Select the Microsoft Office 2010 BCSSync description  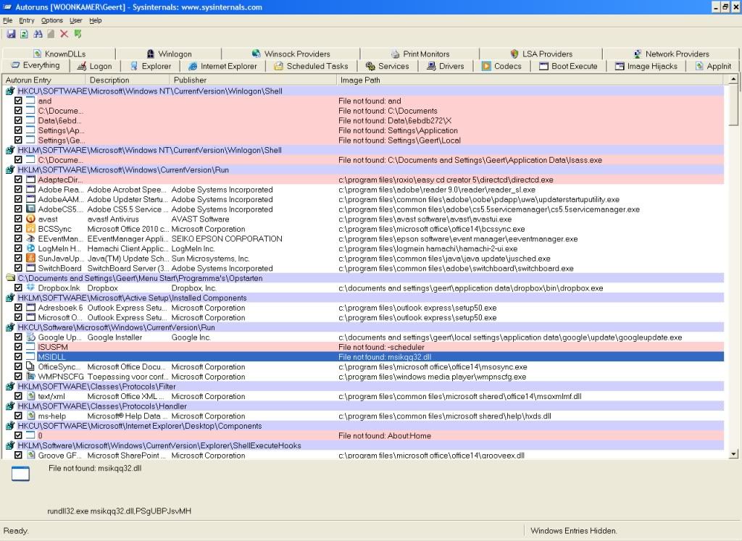click(128, 229)
